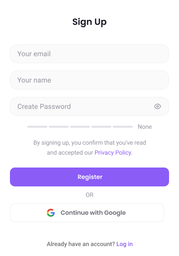
Task: Click the By signing up disclaimer text
Action: tap(89, 143)
